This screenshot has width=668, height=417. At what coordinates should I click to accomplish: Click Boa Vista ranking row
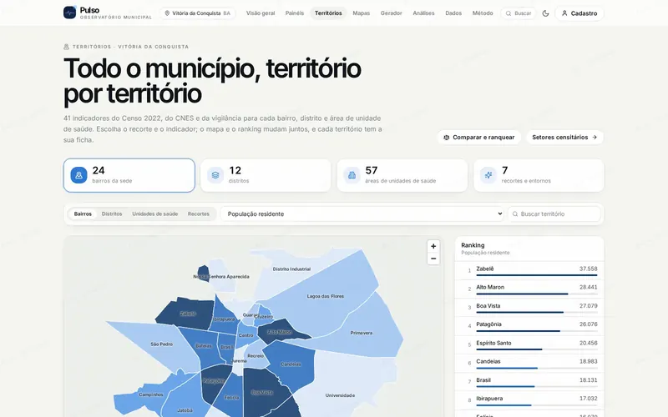529,308
